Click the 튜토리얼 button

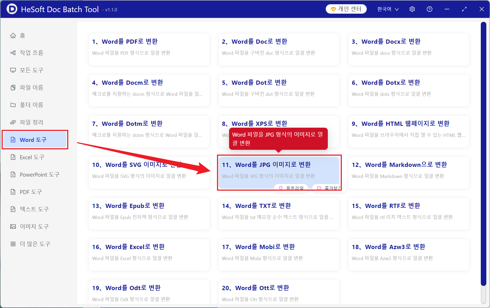(x=291, y=188)
